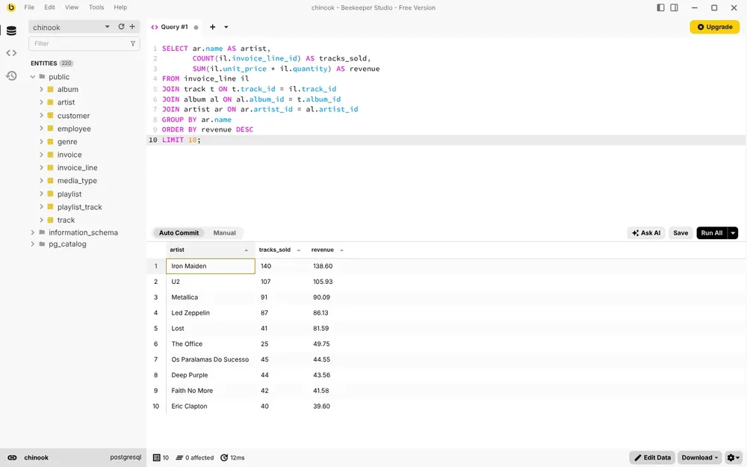Click the Upgrade button

click(715, 27)
